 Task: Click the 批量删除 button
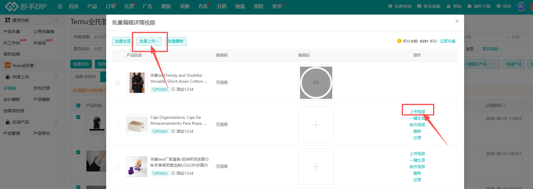click(x=176, y=41)
